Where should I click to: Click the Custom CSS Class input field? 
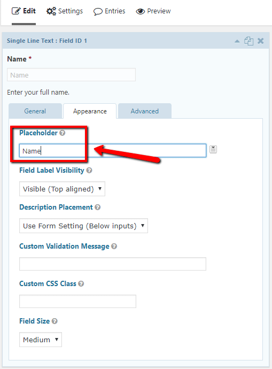[x=77, y=301]
